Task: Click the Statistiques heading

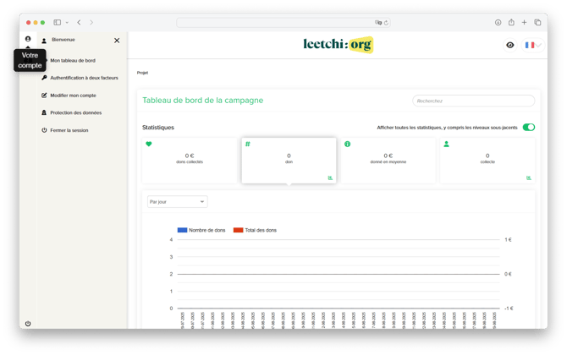Action: (x=158, y=128)
